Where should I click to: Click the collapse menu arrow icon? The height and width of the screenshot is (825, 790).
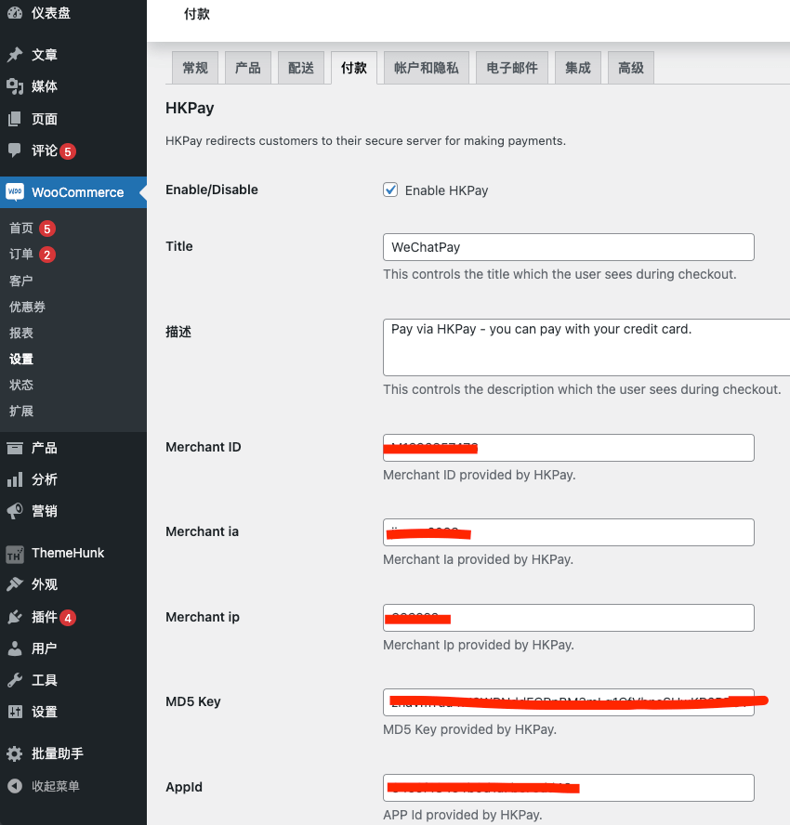pos(15,786)
